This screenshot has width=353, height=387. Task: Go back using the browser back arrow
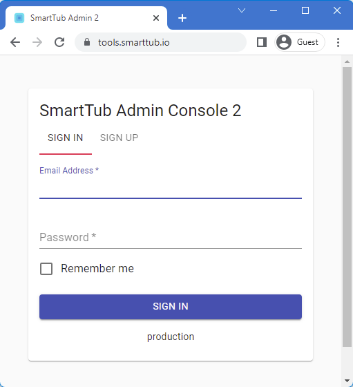[15, 42]
